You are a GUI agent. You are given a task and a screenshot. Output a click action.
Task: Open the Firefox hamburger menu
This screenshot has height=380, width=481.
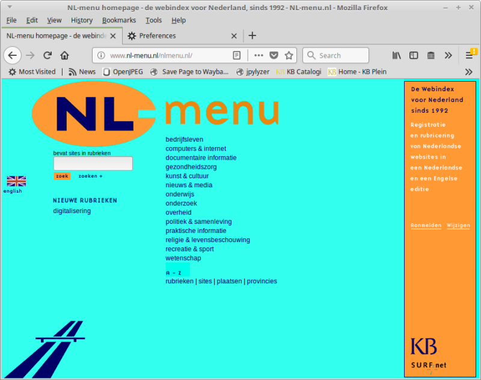click(469, 55)
